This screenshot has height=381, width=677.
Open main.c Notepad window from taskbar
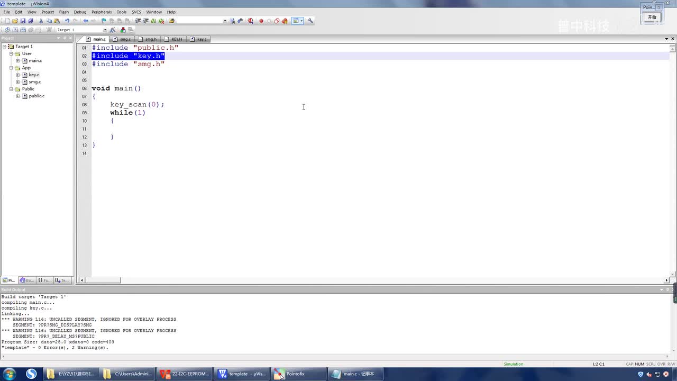click(x=355, y=374)
